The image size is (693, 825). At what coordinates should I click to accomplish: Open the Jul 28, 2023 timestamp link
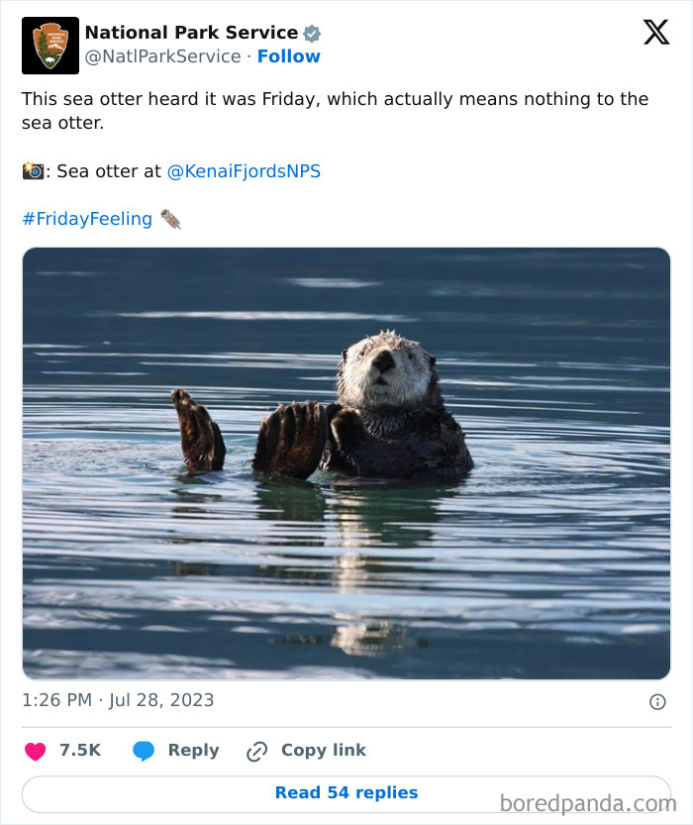pos(119,700)
